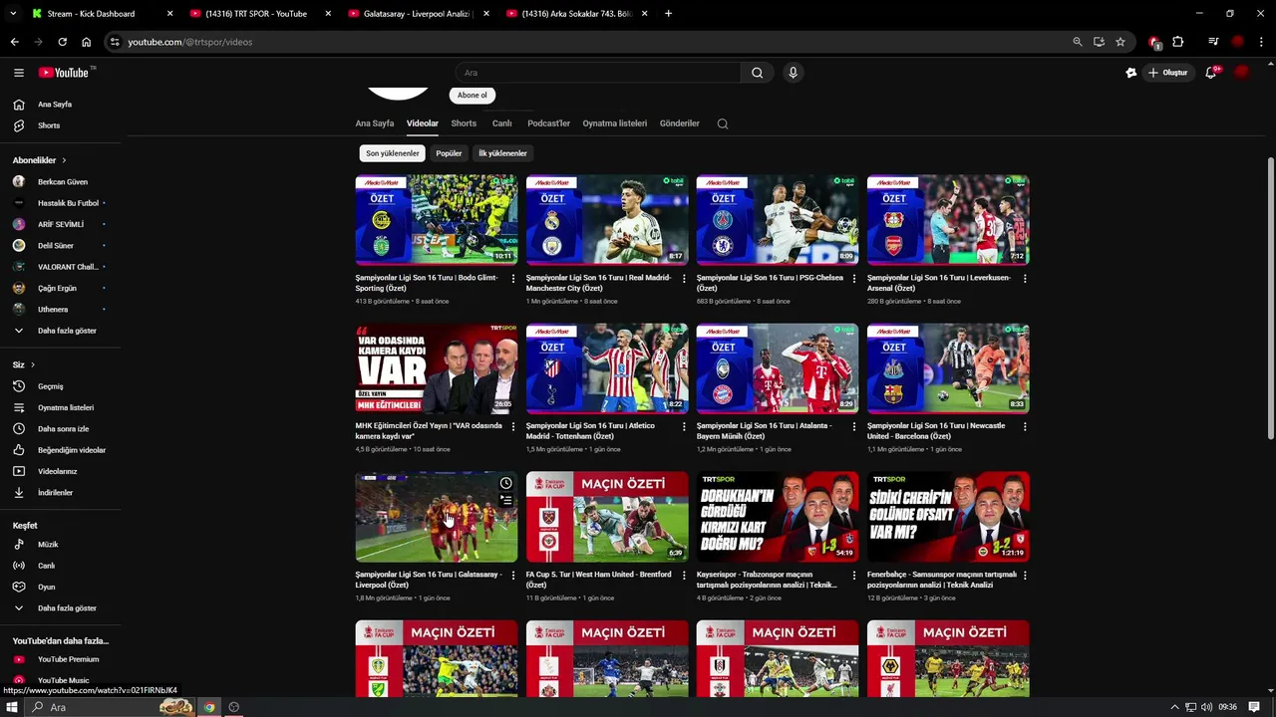Switch to Canlı channel tab

pos(501,123)
